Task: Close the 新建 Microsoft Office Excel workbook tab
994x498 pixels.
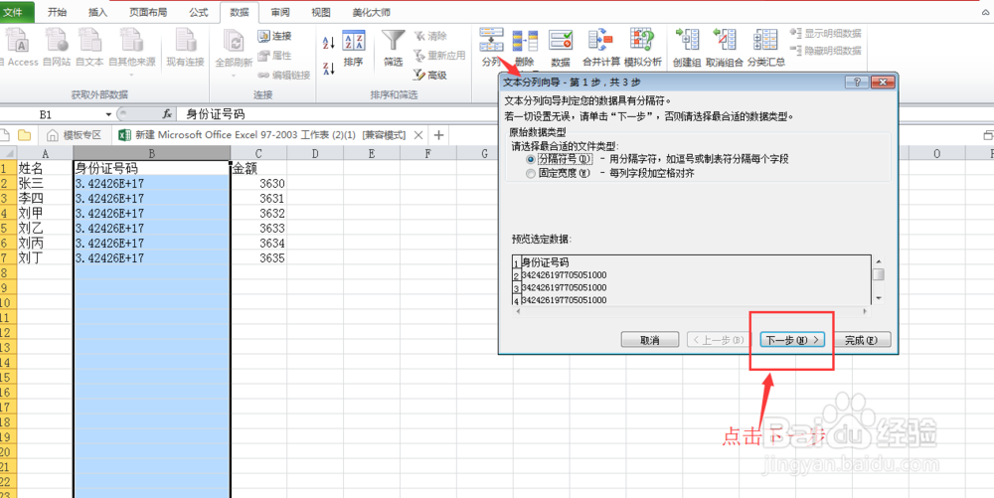Action: pos(417,135)
